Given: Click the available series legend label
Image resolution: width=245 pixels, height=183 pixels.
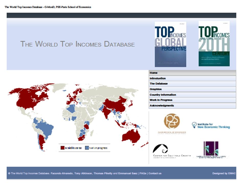Looking at the screenshot, I should click(73, 148).
